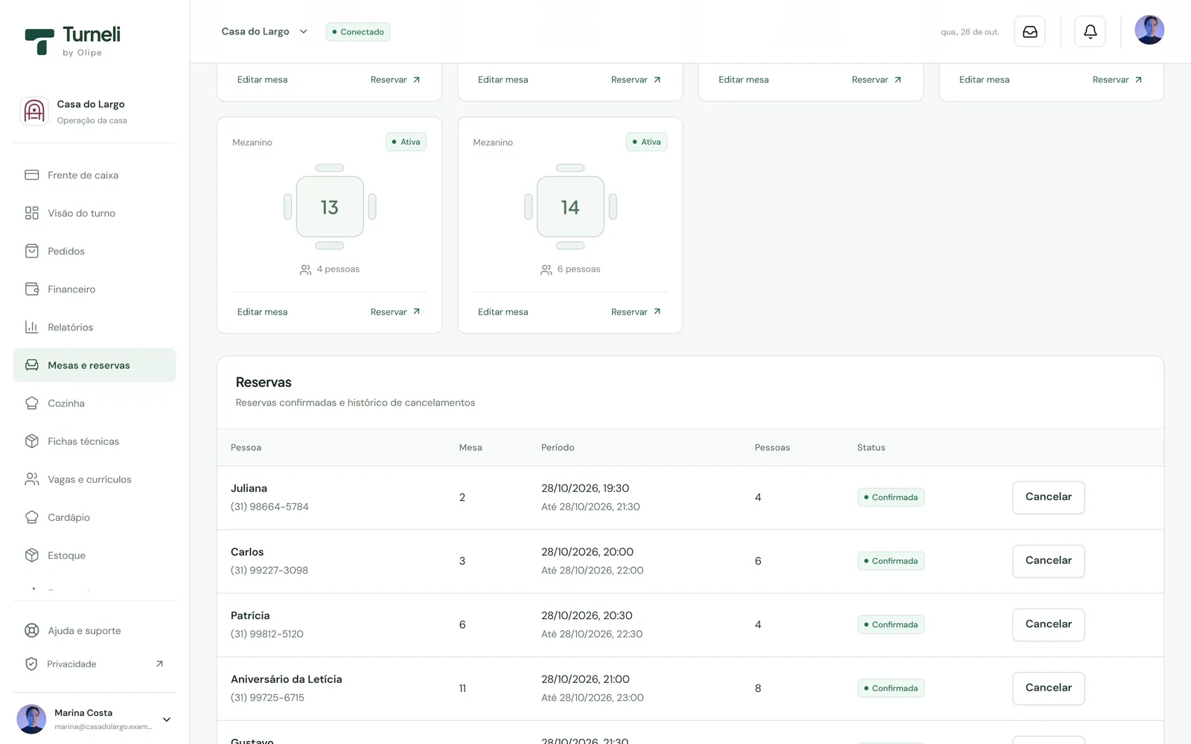The image size is (1191, 744).
Task: Go to Cozinha chef hat icon
Action: [32, 403]
